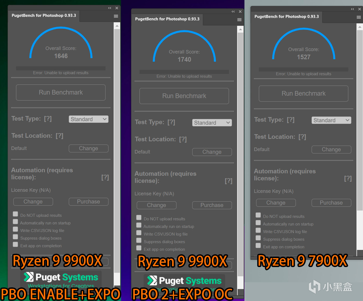The image size is (363, 301).
Task: Select PugetBench tab above the 1740 score
Action: click(167, 19)
